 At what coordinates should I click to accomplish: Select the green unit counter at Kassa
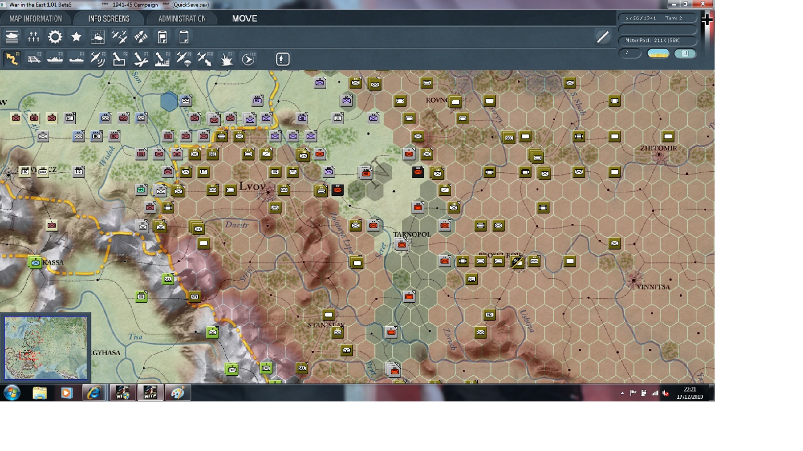point(35,262)
